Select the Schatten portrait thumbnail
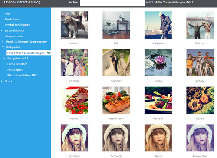Image resolution: width=217 pixels, height=158 pixels. (74, 138)
